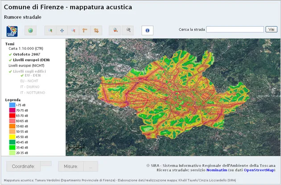Click the Temi heading
281x185 pixels.
10,44
